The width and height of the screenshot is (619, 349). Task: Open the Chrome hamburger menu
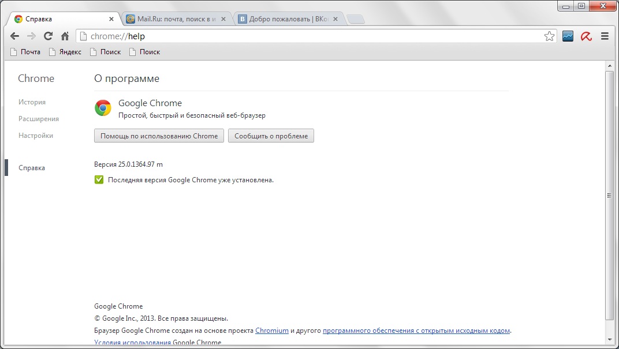[x=605, y=36]
